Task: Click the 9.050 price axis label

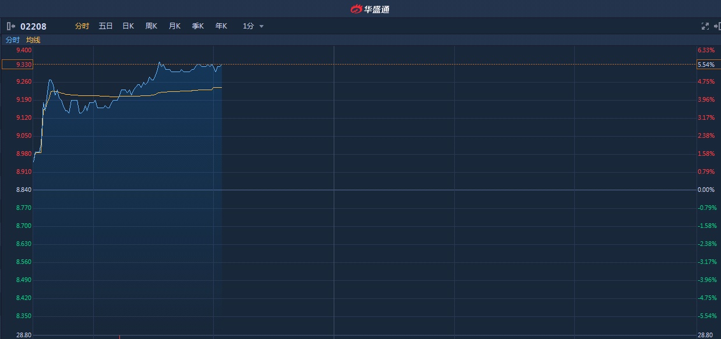Action: tap(24, 135)
